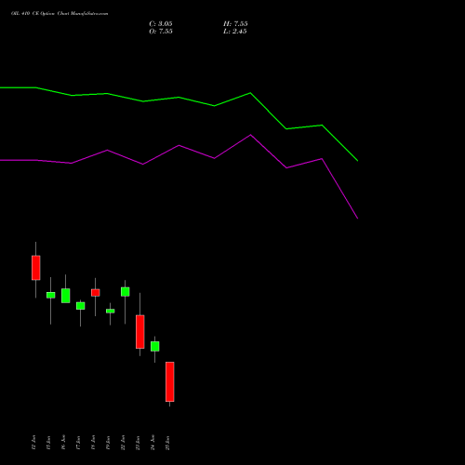465x465 pixels.
Task: Select the 24 Jun date label
Action: [153, 443]
